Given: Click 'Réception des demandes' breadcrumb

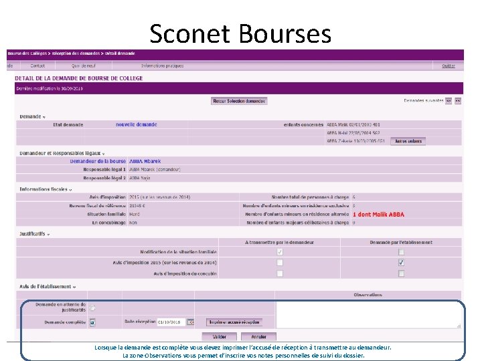Looking at the screenshot, I should [76, 53].
